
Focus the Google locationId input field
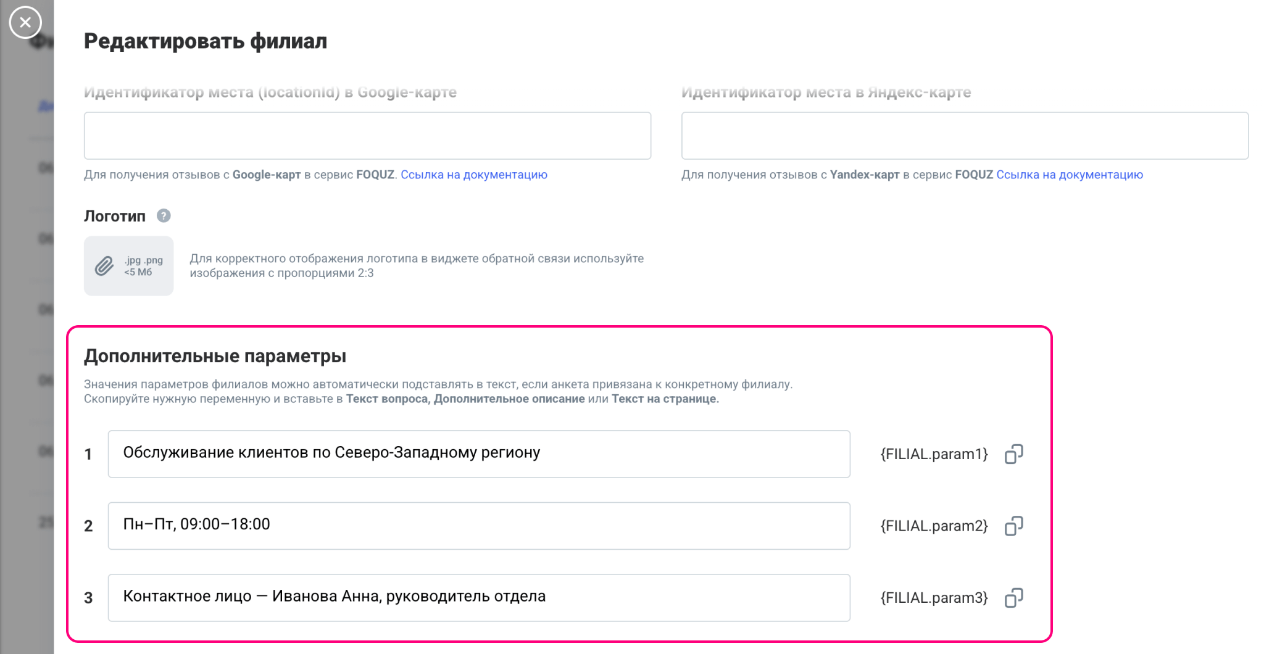click(367, 136)
